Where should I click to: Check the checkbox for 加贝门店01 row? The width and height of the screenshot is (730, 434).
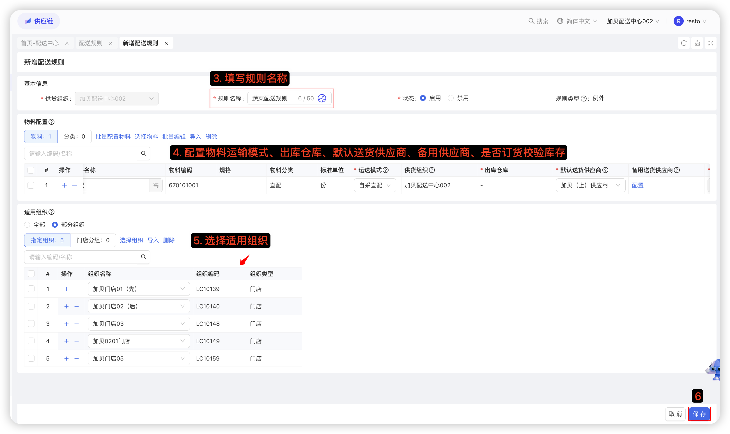coord(31,289)
